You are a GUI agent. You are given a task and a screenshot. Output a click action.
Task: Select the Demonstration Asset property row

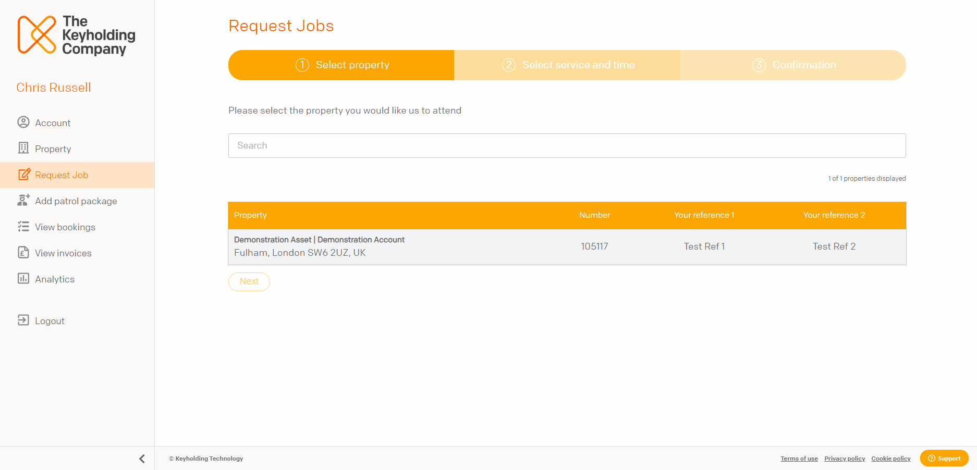pyautogui.click(x=567, y=246)
